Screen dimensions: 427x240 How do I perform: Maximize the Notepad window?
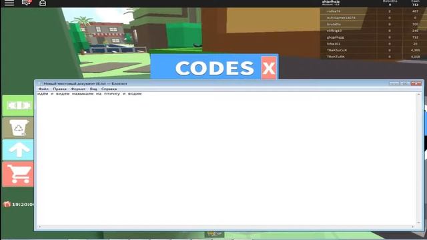(405, 83)
